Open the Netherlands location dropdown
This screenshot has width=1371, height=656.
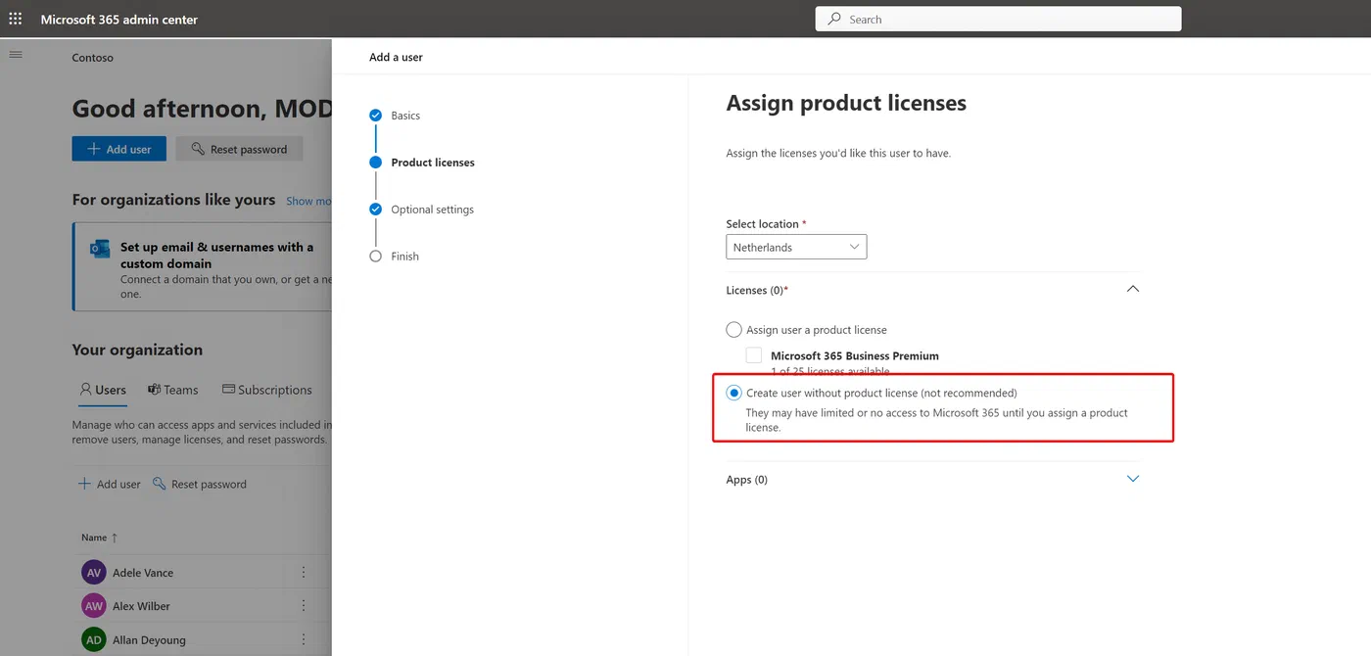[796, 247]
